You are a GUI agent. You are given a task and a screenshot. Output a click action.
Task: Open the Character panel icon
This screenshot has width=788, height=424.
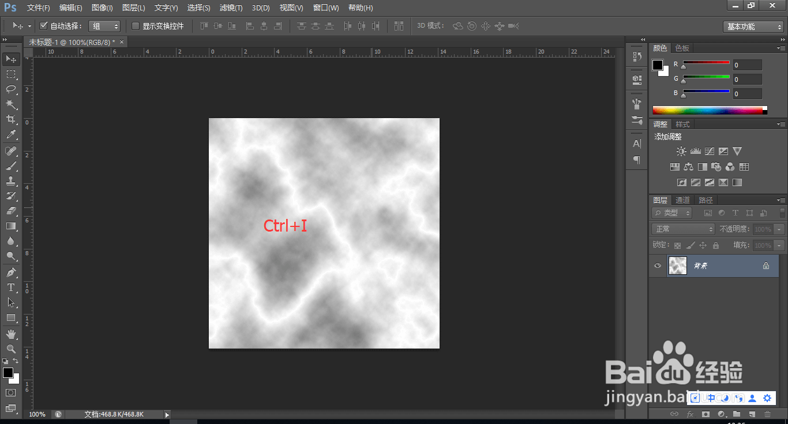pyautogui.click(x=637, y=143)
